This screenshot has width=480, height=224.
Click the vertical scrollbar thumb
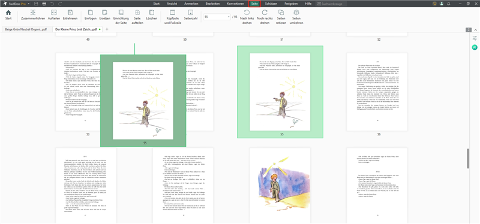pyautogui.click(x=468, y=158)
